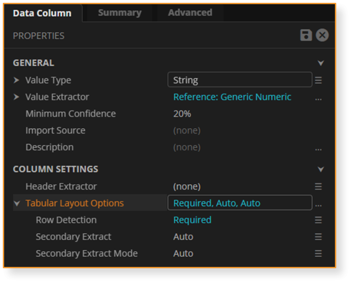
Task: Click the Description ellipsis button
Action: click(x=318, y=149)
